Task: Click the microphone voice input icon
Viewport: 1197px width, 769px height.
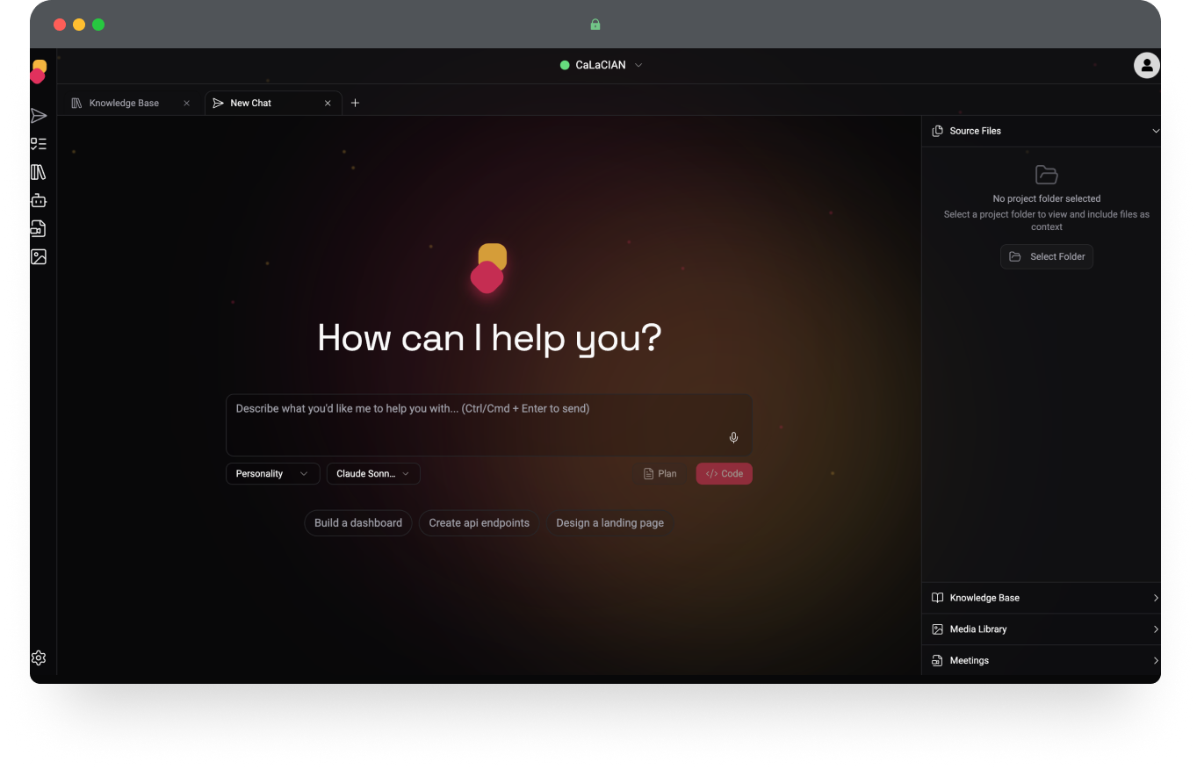Action: [x=733, y=437]
